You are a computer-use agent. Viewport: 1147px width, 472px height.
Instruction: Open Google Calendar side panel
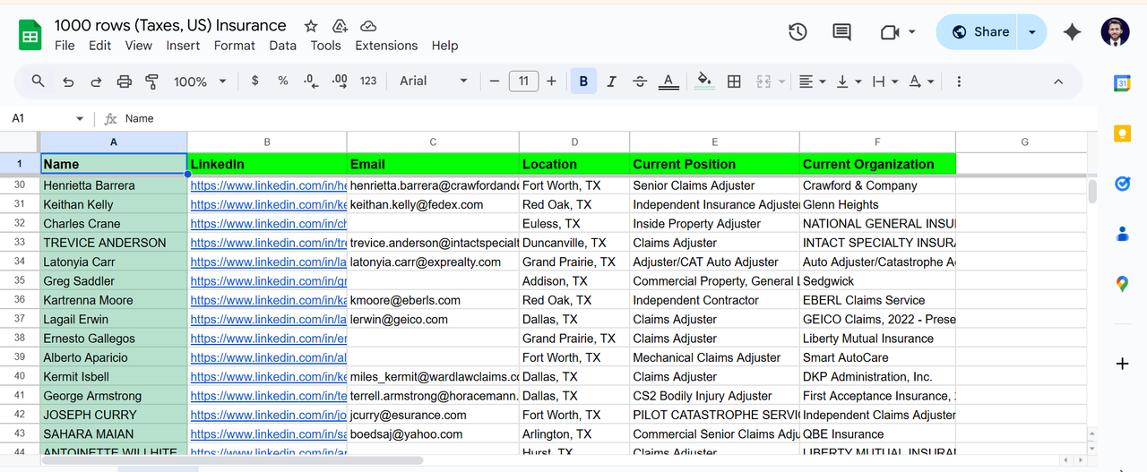1122,83
